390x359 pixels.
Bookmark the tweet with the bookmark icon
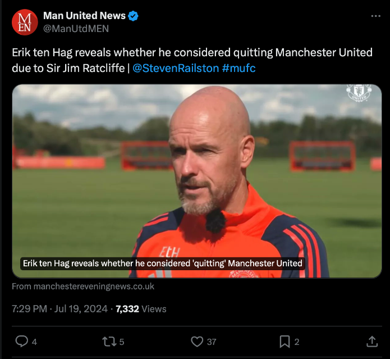pyautogui.click(x=285, y=342)
